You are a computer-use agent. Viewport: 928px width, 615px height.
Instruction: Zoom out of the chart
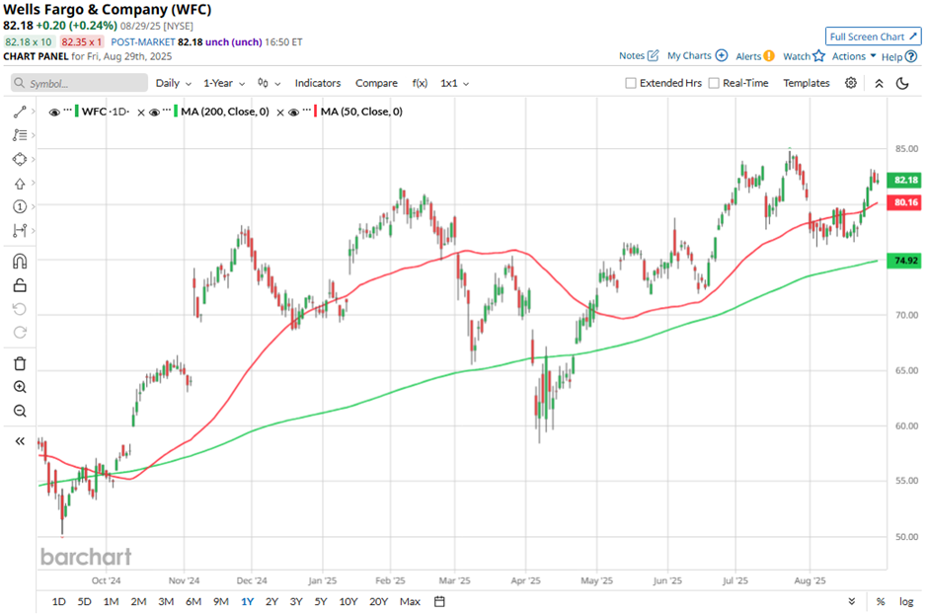click(20, 411)
